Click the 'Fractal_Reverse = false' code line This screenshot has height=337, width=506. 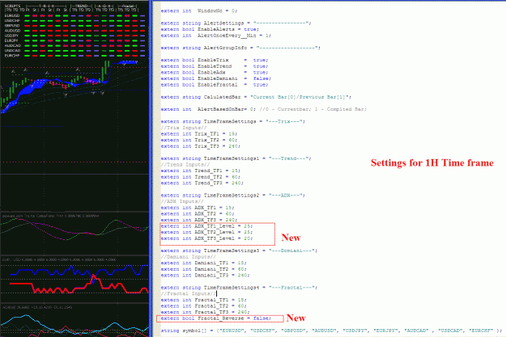(x=216, y=318)
